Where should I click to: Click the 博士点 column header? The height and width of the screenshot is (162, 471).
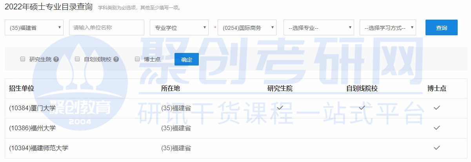pos(437,88)
